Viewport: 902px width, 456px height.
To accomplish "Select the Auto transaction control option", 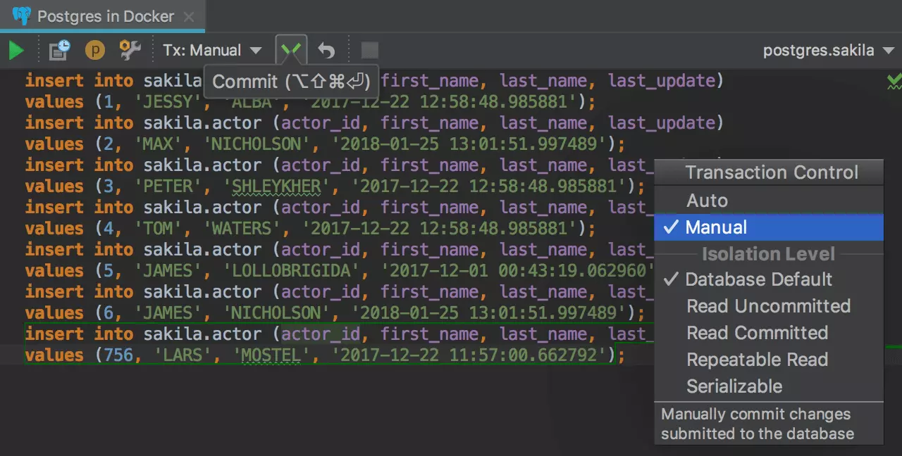I will (x=707, y=201).
